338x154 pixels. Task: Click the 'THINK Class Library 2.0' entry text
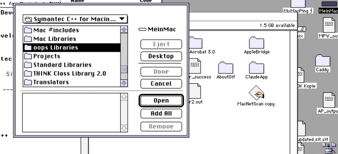(x=69, y=74)
